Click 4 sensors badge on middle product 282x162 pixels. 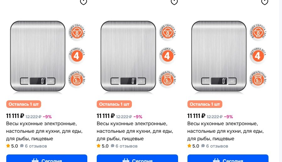point(167,55)
